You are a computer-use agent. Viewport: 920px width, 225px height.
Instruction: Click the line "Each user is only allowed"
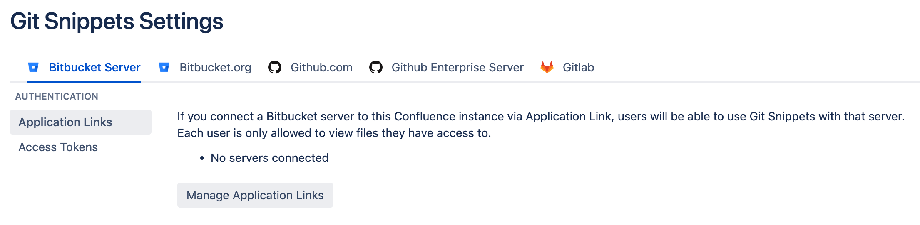pyautogui.click(x=334, y=133)
